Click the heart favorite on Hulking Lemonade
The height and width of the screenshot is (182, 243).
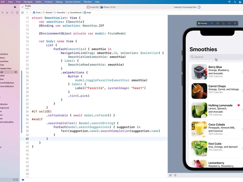click(239, 105)
